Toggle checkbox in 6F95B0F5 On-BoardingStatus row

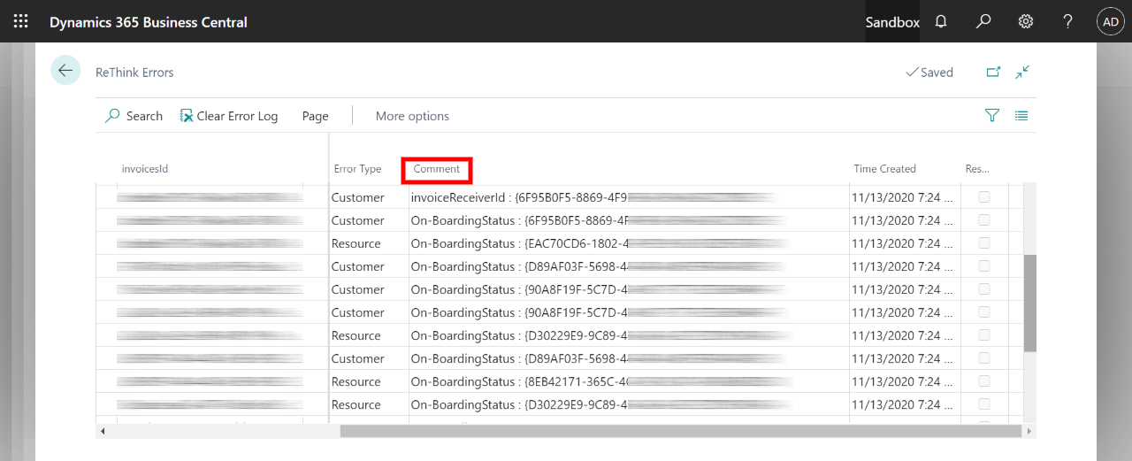[984, 220]
